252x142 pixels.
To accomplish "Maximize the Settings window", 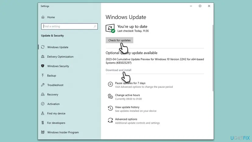I will 200,6.
